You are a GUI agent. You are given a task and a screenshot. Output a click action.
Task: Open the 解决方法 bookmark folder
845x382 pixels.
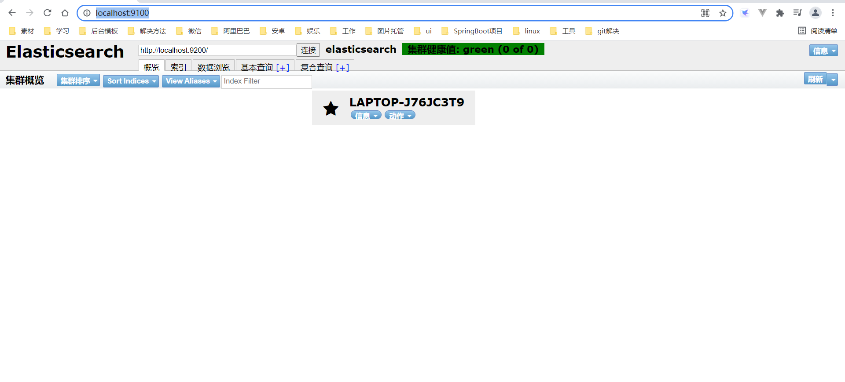[147, 31]
